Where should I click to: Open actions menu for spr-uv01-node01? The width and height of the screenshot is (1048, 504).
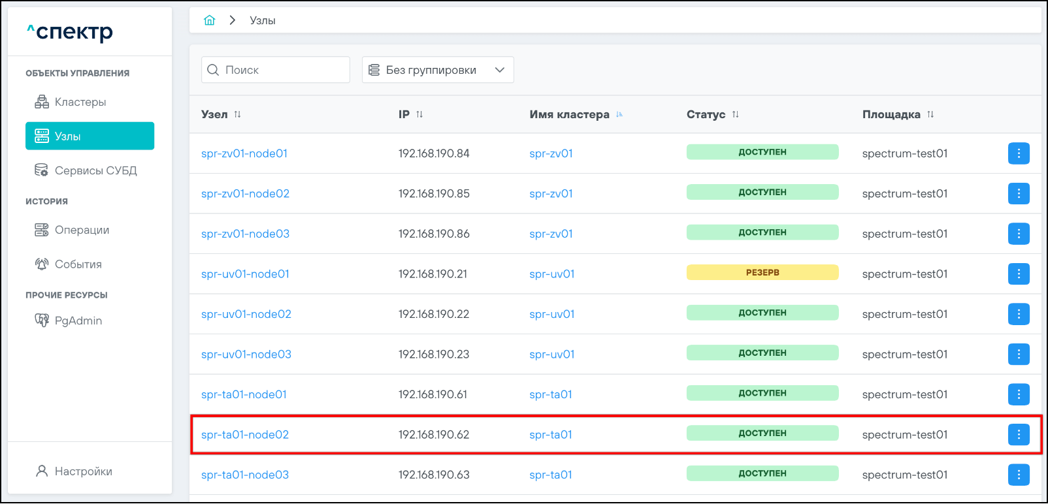point(1018,274)
